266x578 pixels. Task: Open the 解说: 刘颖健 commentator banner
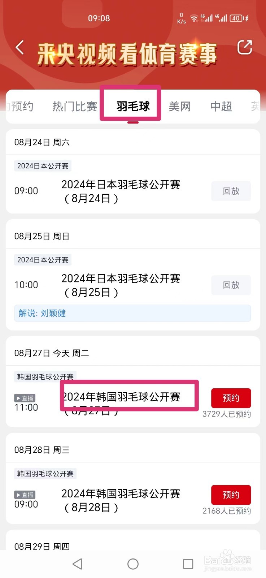pos(132,313)
